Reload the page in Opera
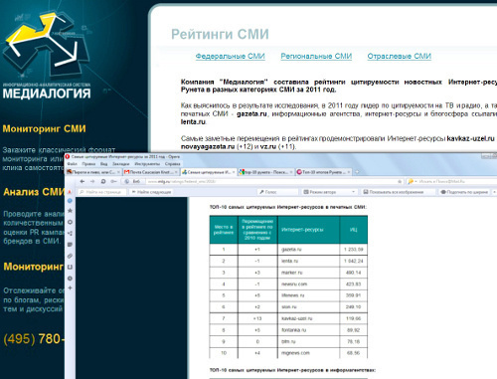This screenshot has height=379, width=497. (x=103, y=181)
